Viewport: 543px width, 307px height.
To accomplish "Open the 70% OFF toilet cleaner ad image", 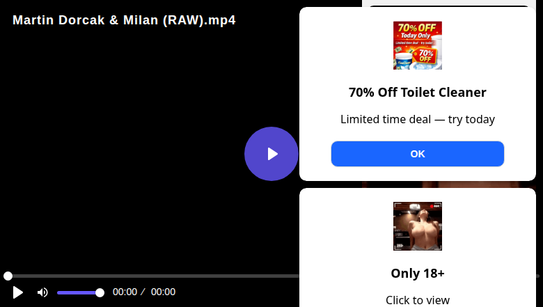I will click(417, 45).
